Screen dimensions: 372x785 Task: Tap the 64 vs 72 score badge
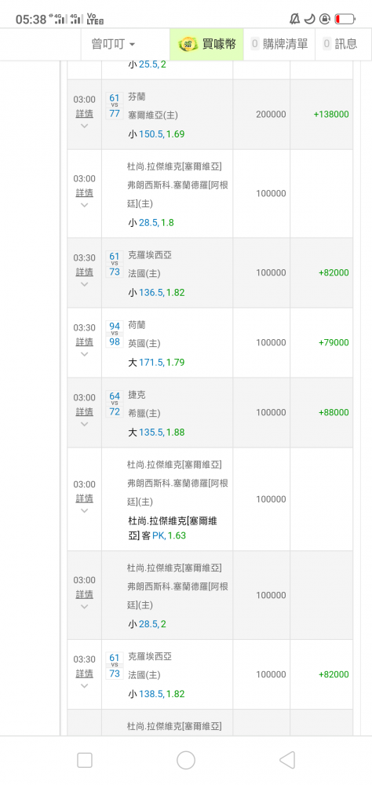click(x=115, y=404)
